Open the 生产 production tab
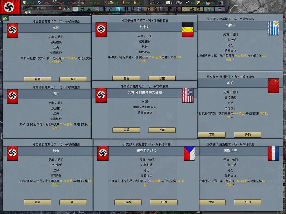The image size is (286, 214). [x=105, y=9]
